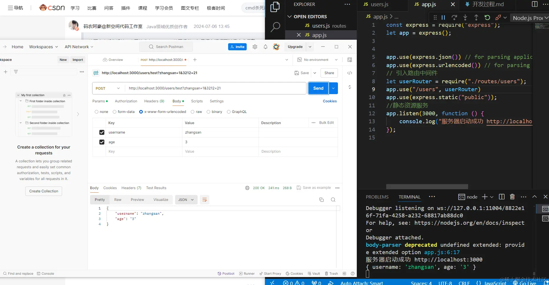549x285 pixels.
Task: Open the POST method dropdown
Action: 108,88
